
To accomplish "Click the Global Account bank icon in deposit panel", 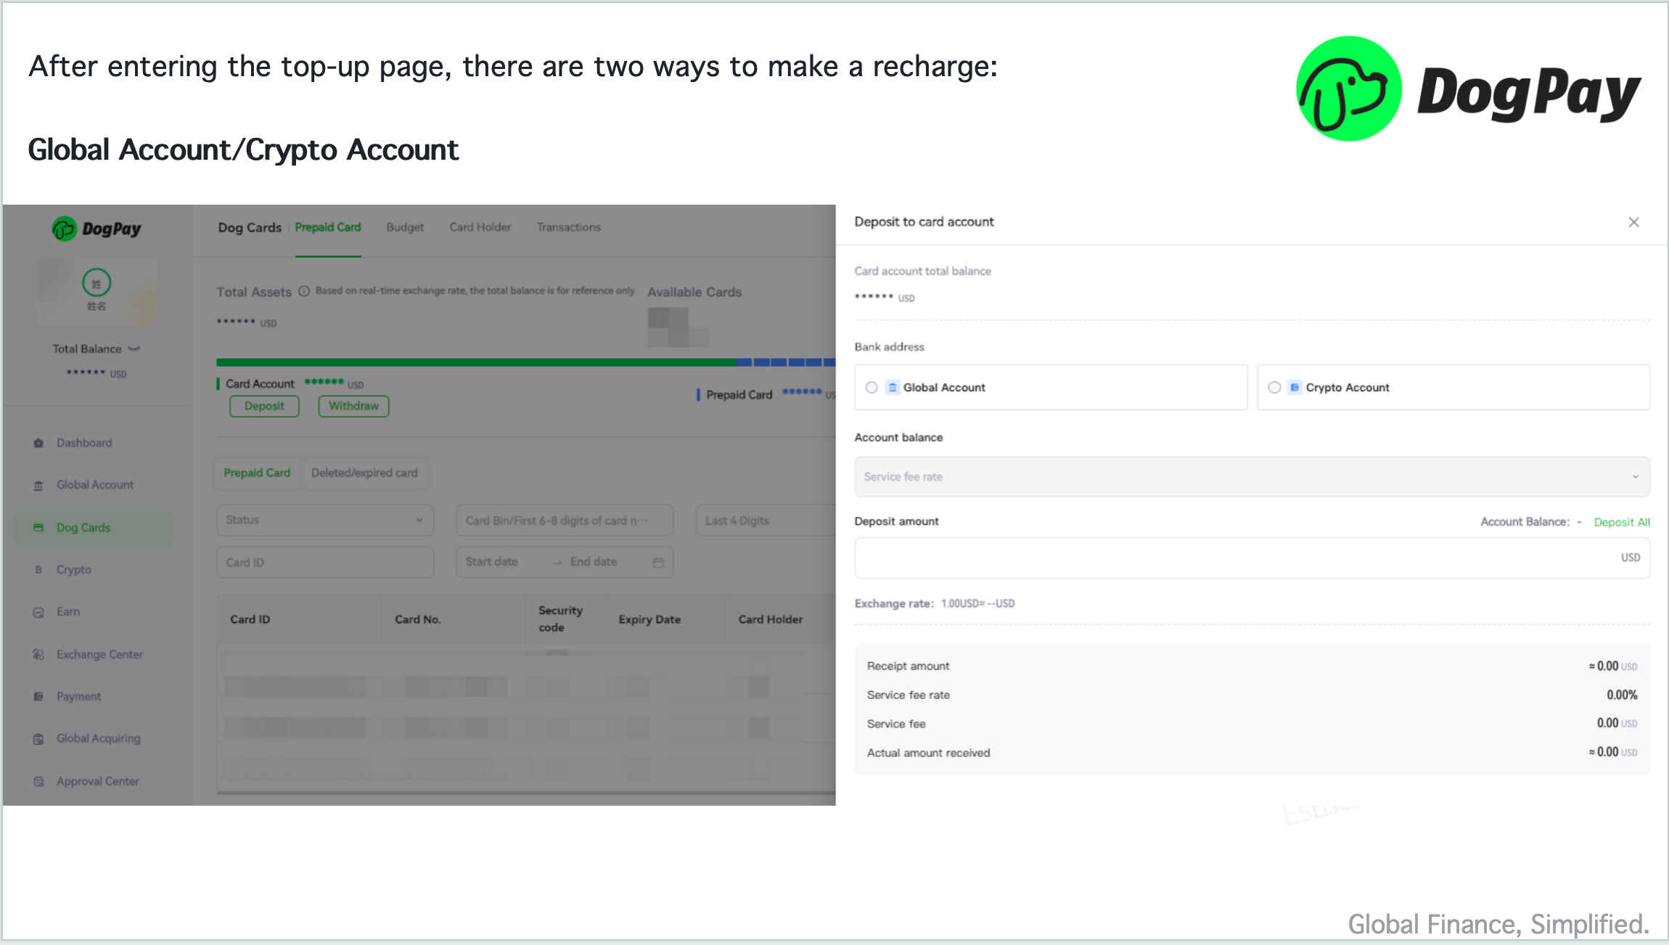I will [893, 388].
